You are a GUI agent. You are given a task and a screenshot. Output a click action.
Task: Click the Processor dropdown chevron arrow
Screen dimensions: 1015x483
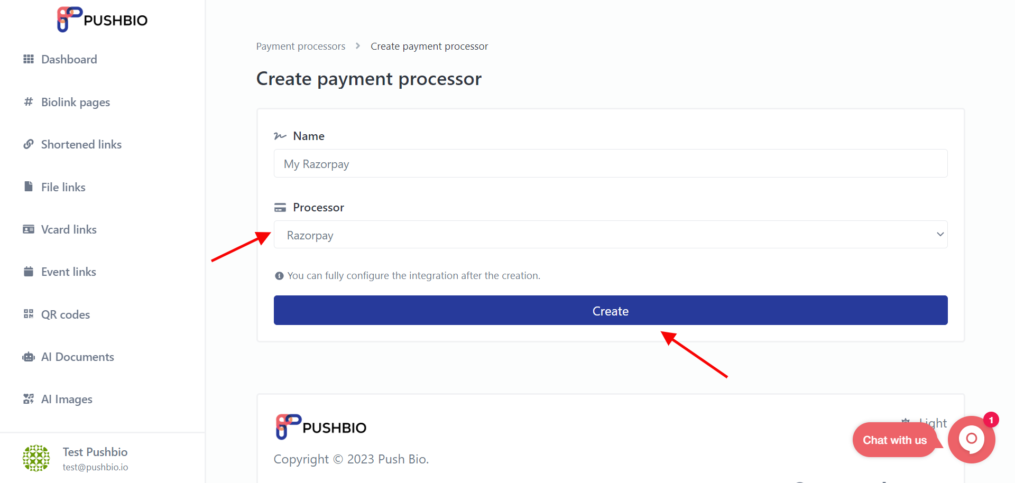[940, 235]
